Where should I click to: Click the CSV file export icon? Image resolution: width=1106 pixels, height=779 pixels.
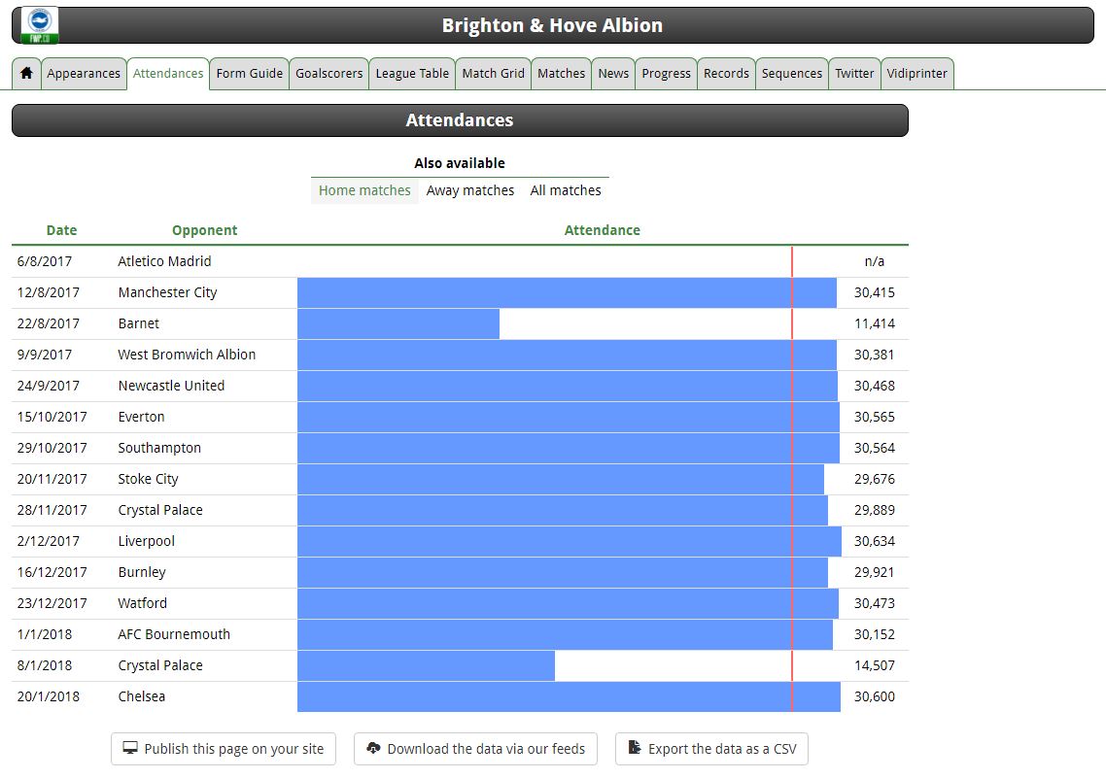click(635, 747)
